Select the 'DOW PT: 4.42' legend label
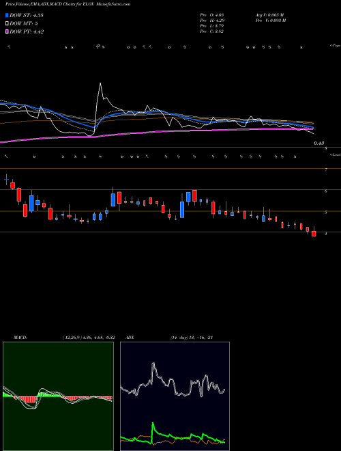Image resolution: width=341 pixels, height=451 pixels. [27, 31]
